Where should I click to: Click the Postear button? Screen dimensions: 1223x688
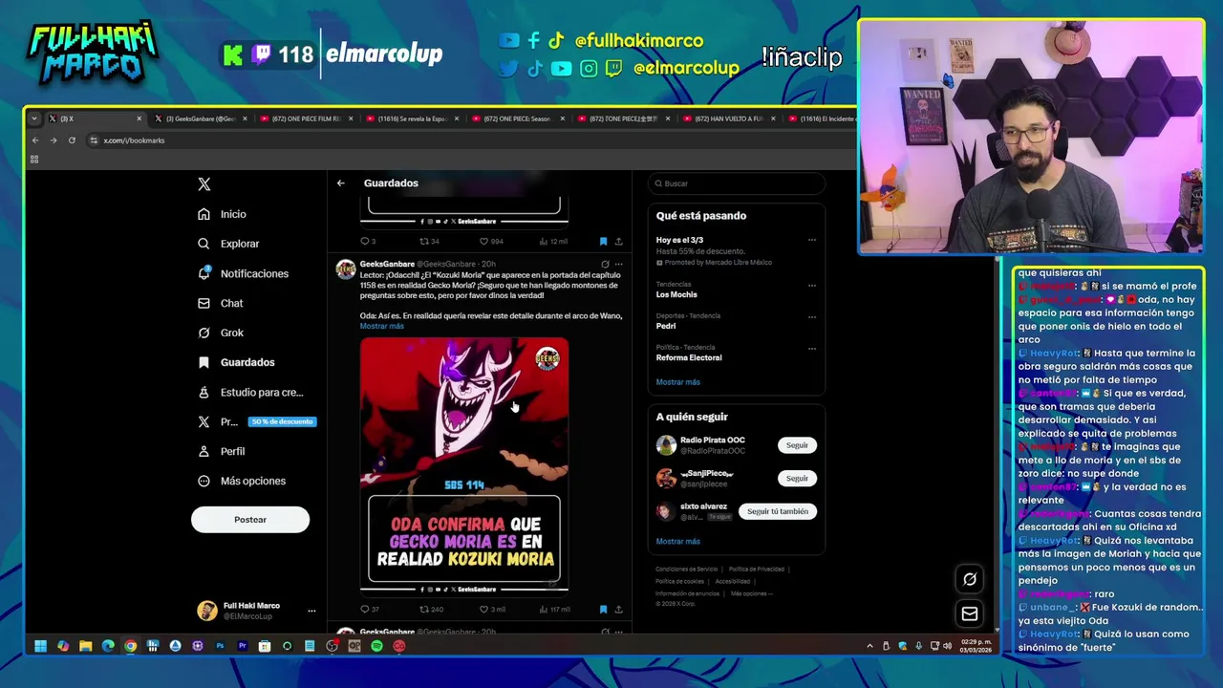pyautogui.click(x=250, y=519)
